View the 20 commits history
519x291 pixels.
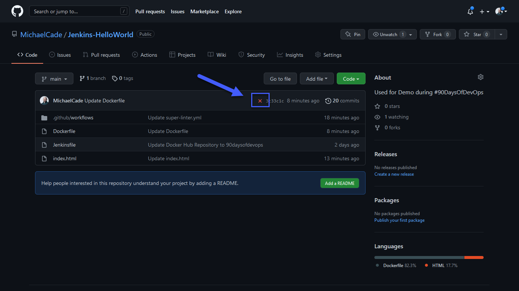coord(342,101)
